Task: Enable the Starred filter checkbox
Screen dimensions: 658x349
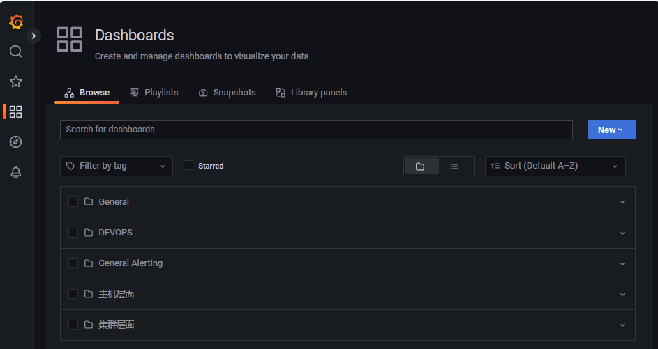Action: click(188, 166)
